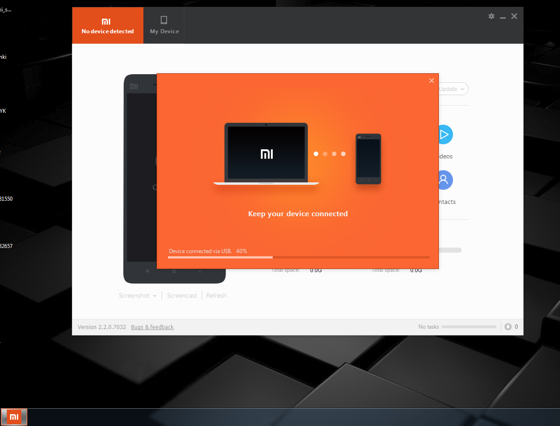560x426 pixels.
Task: Click the small phone illustration in the dialog
Action: (368, 159)
